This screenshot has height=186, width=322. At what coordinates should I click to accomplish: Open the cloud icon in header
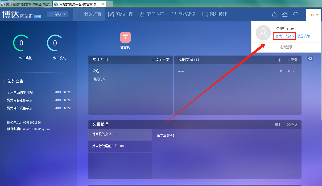coord(285,15)
